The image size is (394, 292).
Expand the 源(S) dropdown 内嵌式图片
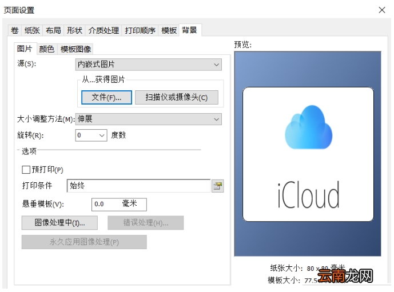[149, 65]
